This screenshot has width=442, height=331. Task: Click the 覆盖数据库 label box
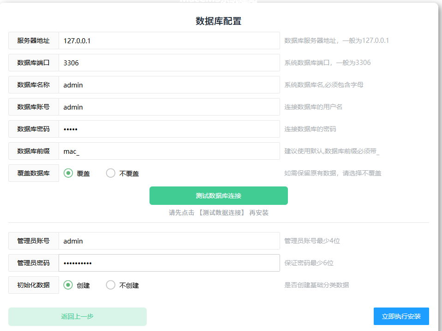pyautogui.click(x=34, y=173)
